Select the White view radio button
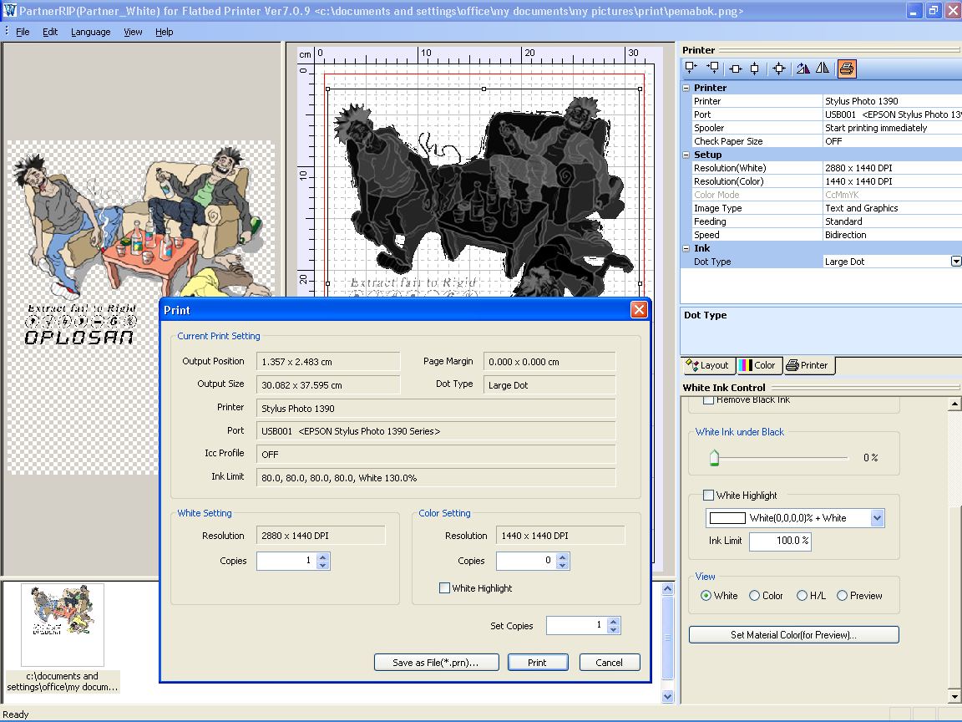Image resolution: width=962 pixels, height=722 pixels. click(706, 596)
